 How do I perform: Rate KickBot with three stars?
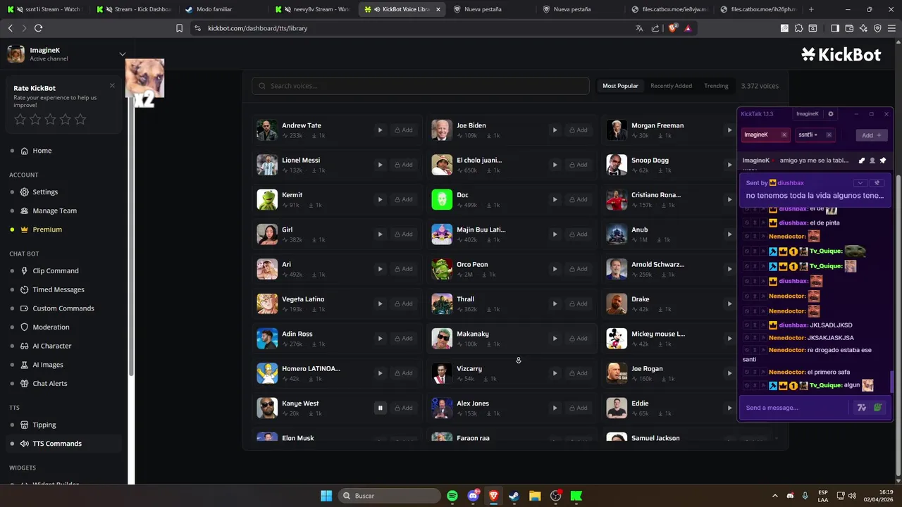point(50,120)
